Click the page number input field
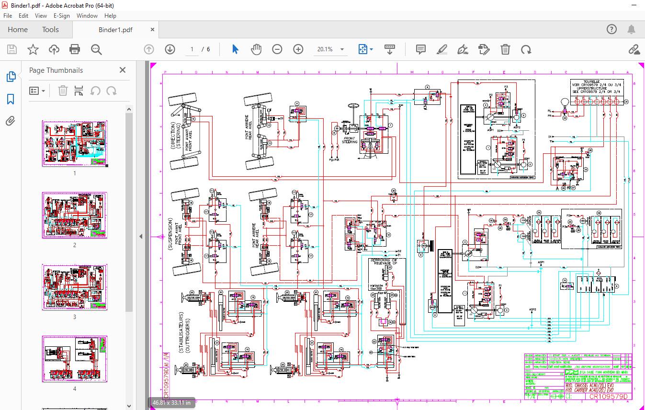 (x=192, y=49)
